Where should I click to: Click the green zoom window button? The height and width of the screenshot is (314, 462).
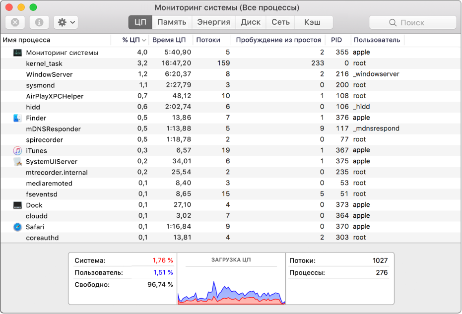pyautogui.click(x=33, y=7)
